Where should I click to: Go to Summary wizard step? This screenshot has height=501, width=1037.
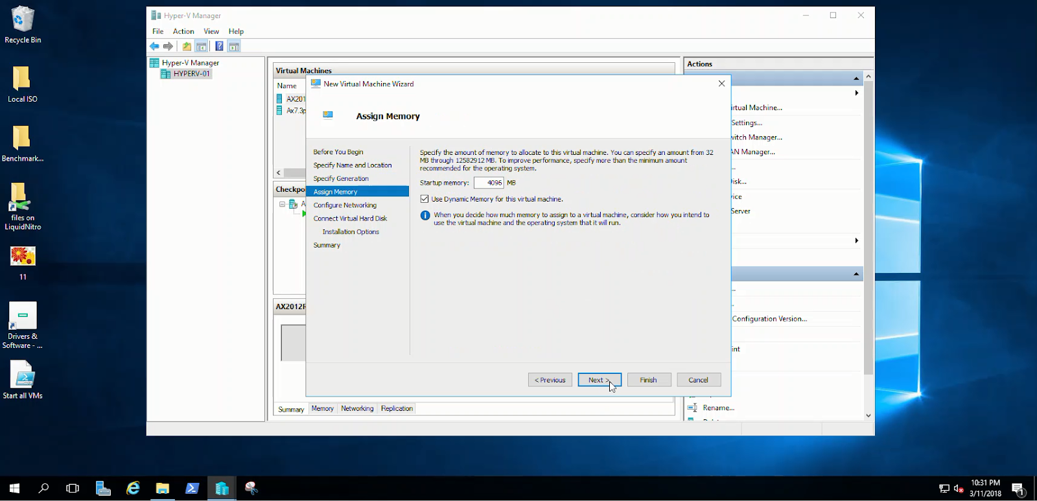(x=327, y=245)
